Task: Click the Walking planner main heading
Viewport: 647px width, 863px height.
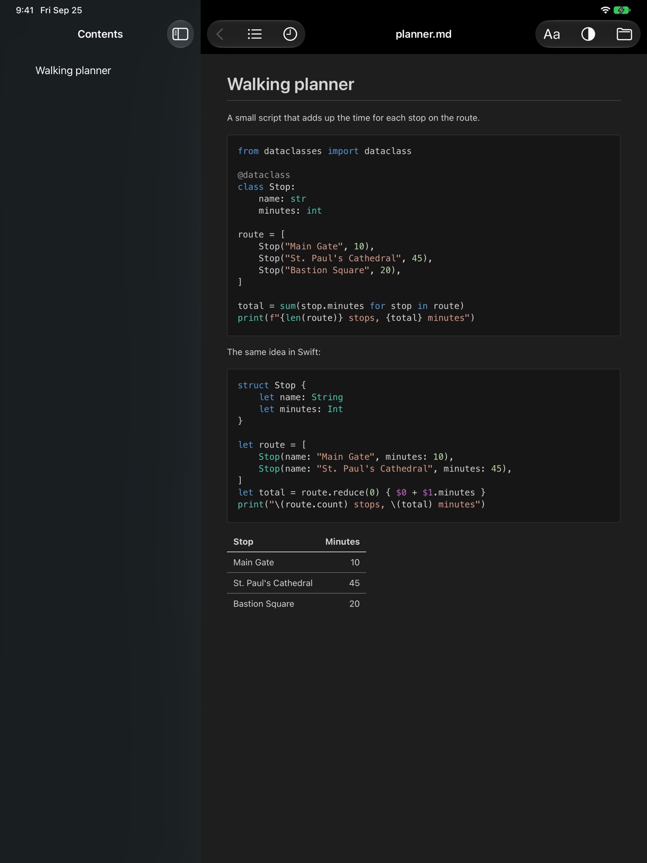Action: coord(290,84)
